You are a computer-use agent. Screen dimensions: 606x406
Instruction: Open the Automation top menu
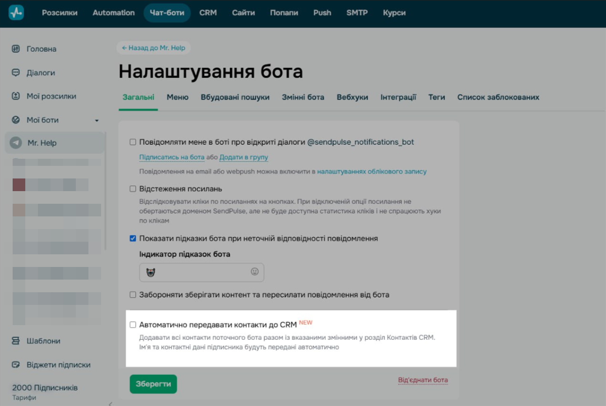tap(114, 13)
